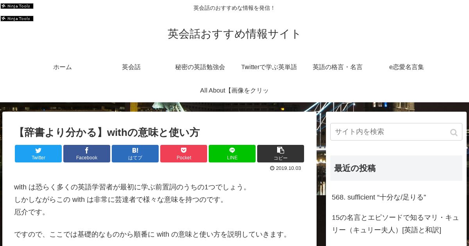The image size is (469, 246).
Task: Click the tagline 英会話のおすすめな情報を発信！
Action: (x=234, y=8)
